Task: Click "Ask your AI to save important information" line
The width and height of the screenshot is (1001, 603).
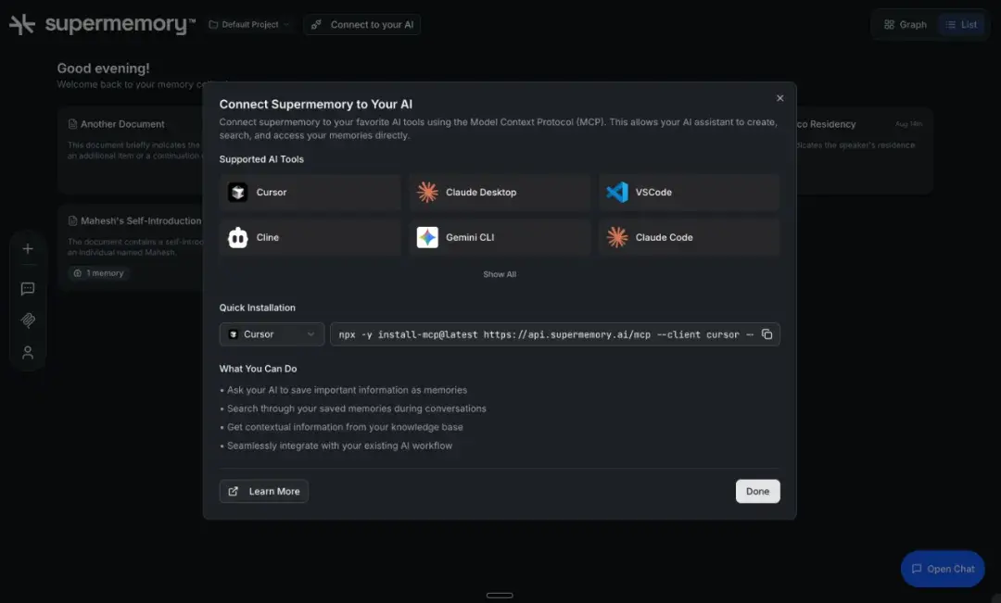Action: (x=344, y=390)
